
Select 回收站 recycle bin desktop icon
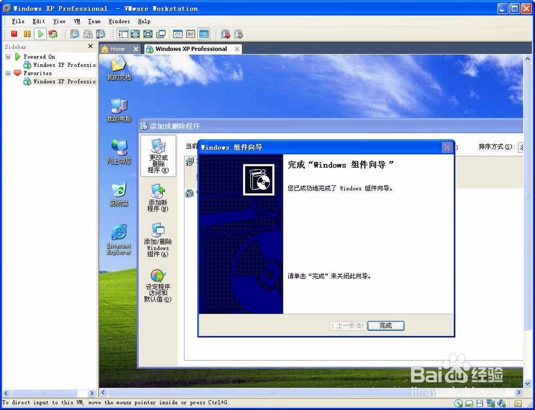click(x=119, y=194)
